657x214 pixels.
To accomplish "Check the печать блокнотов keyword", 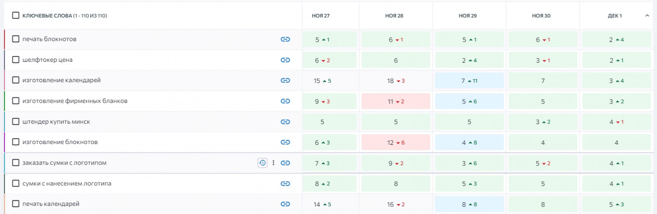I will pyautogui.click(x=16, y=39).
